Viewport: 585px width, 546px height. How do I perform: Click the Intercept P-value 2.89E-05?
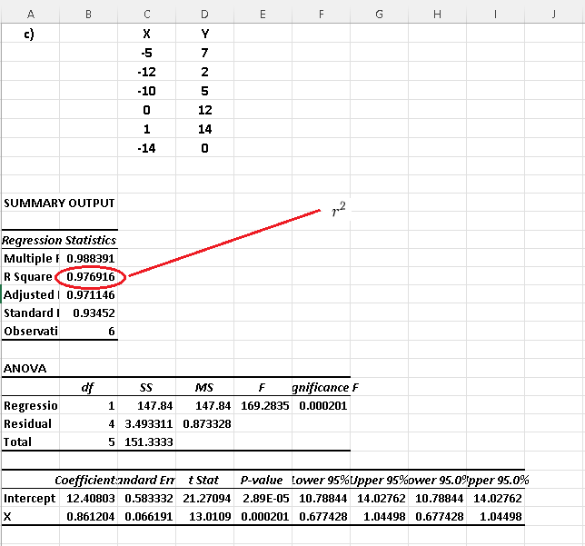point(262,498)
